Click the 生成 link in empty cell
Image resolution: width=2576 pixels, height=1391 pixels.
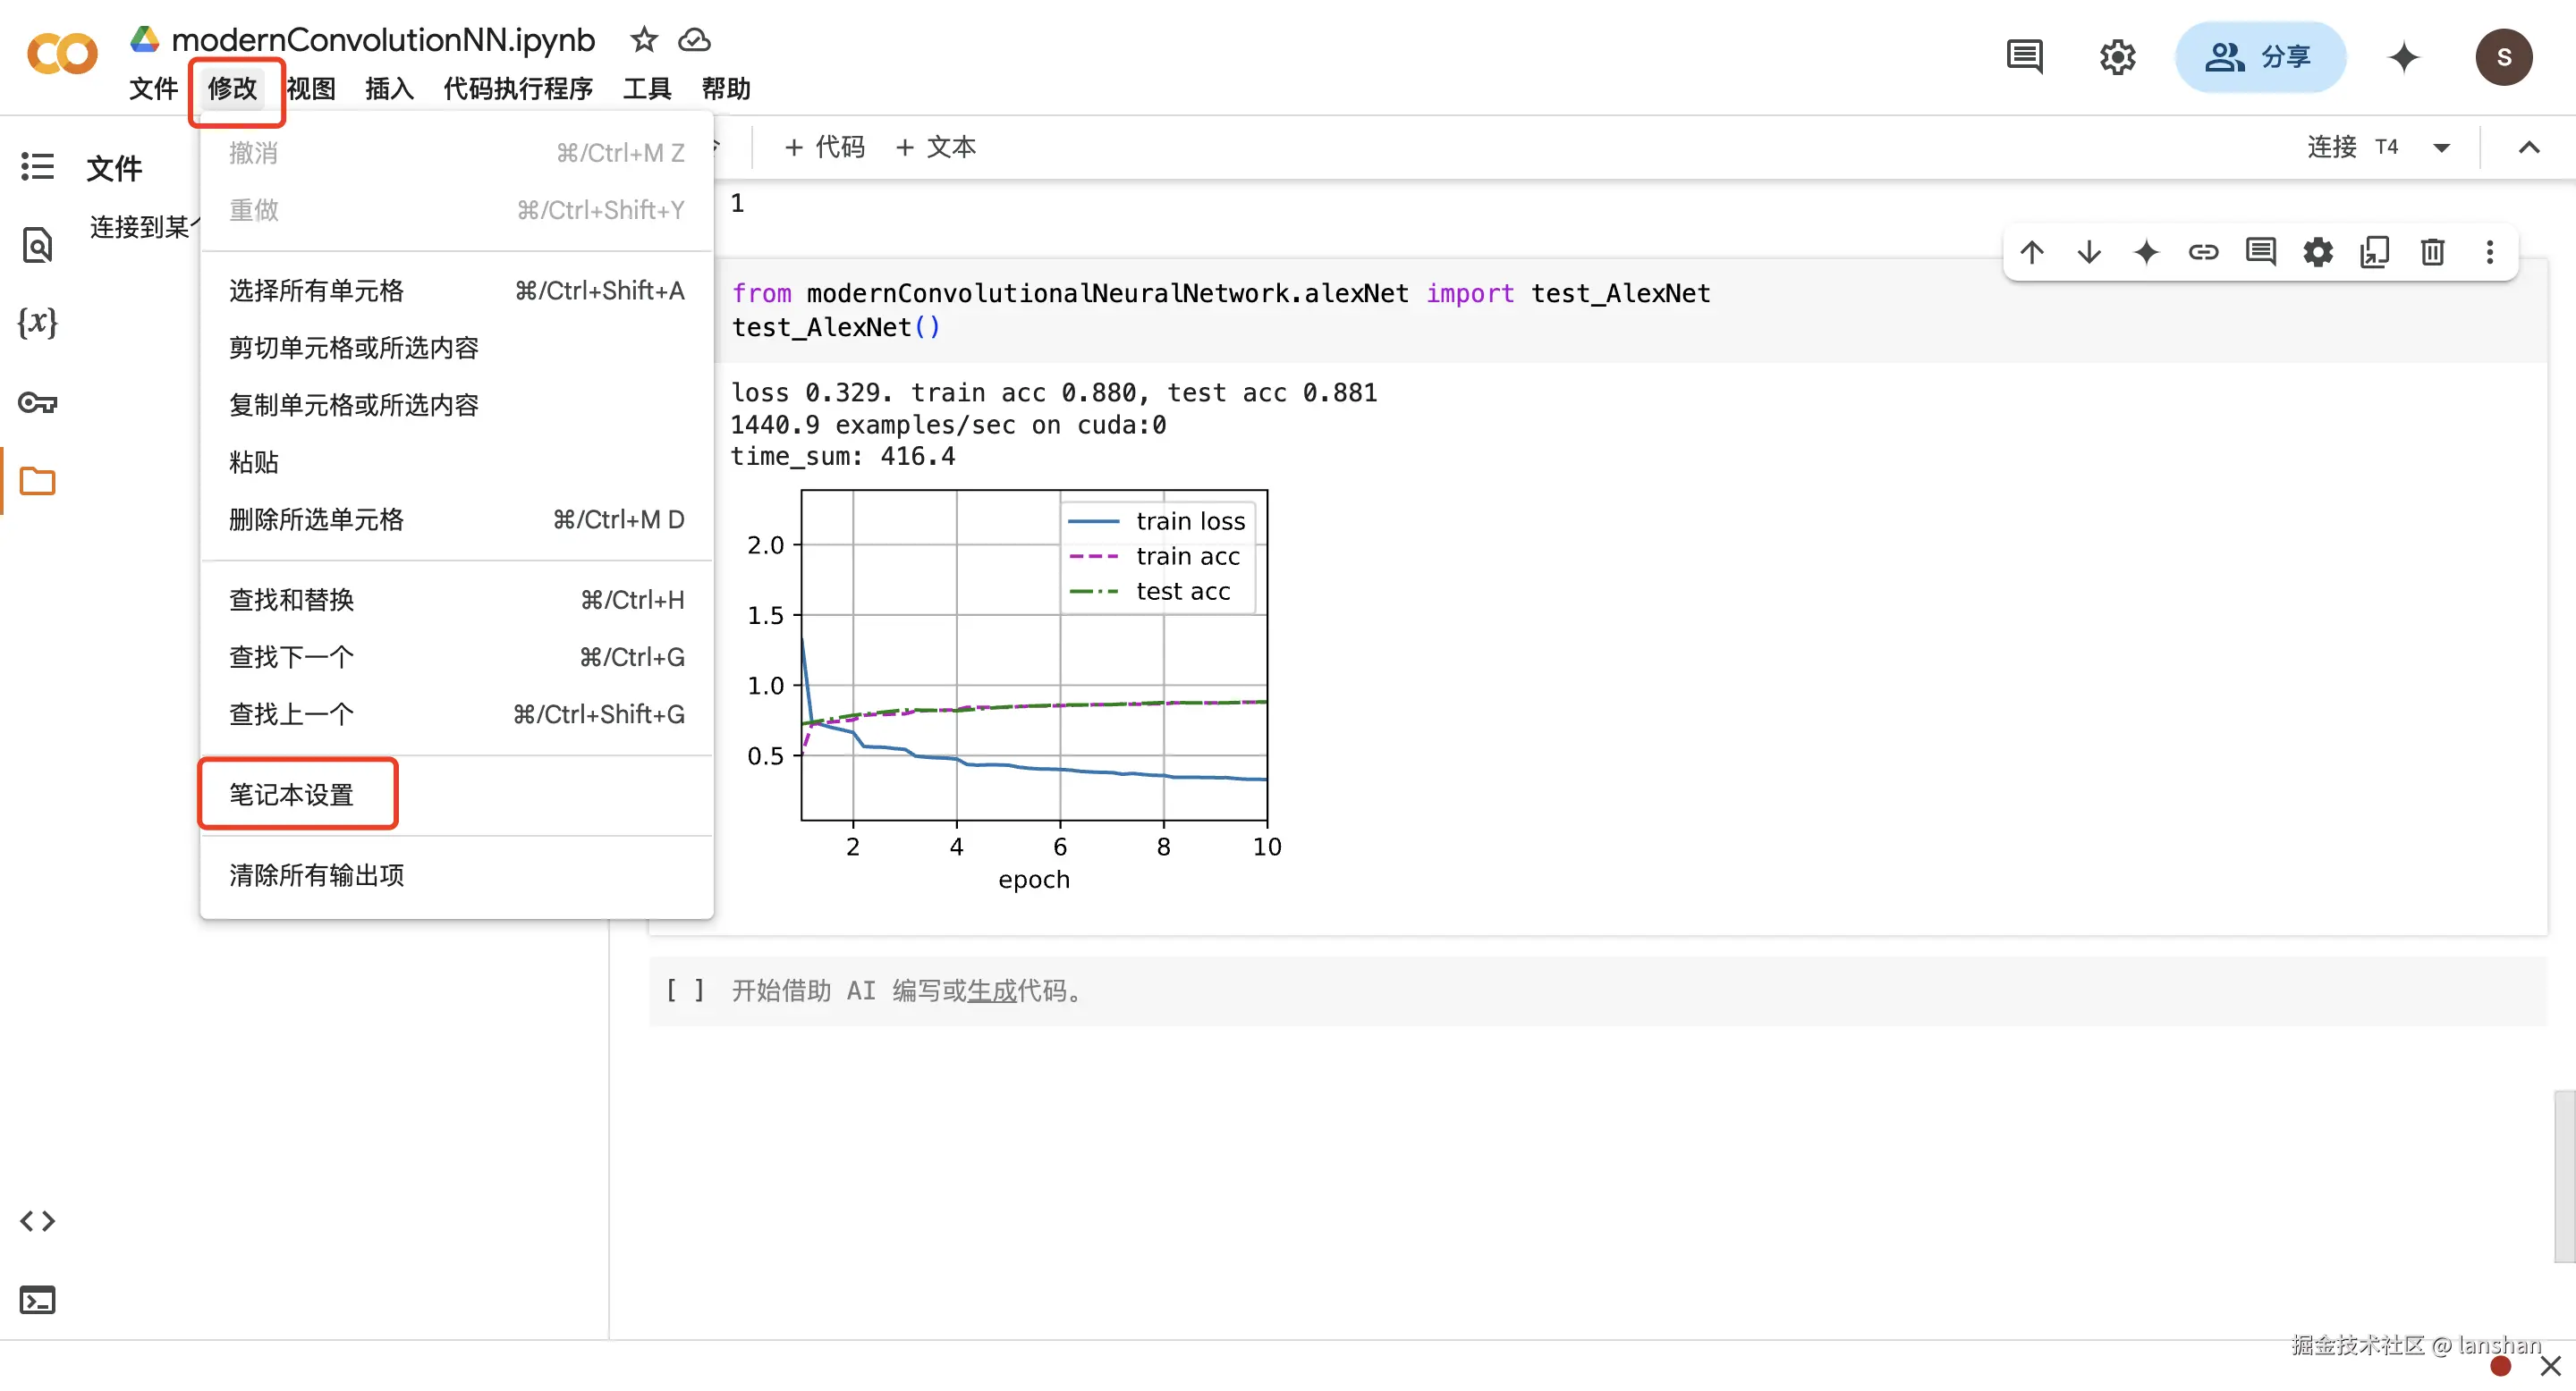[991, 991]
